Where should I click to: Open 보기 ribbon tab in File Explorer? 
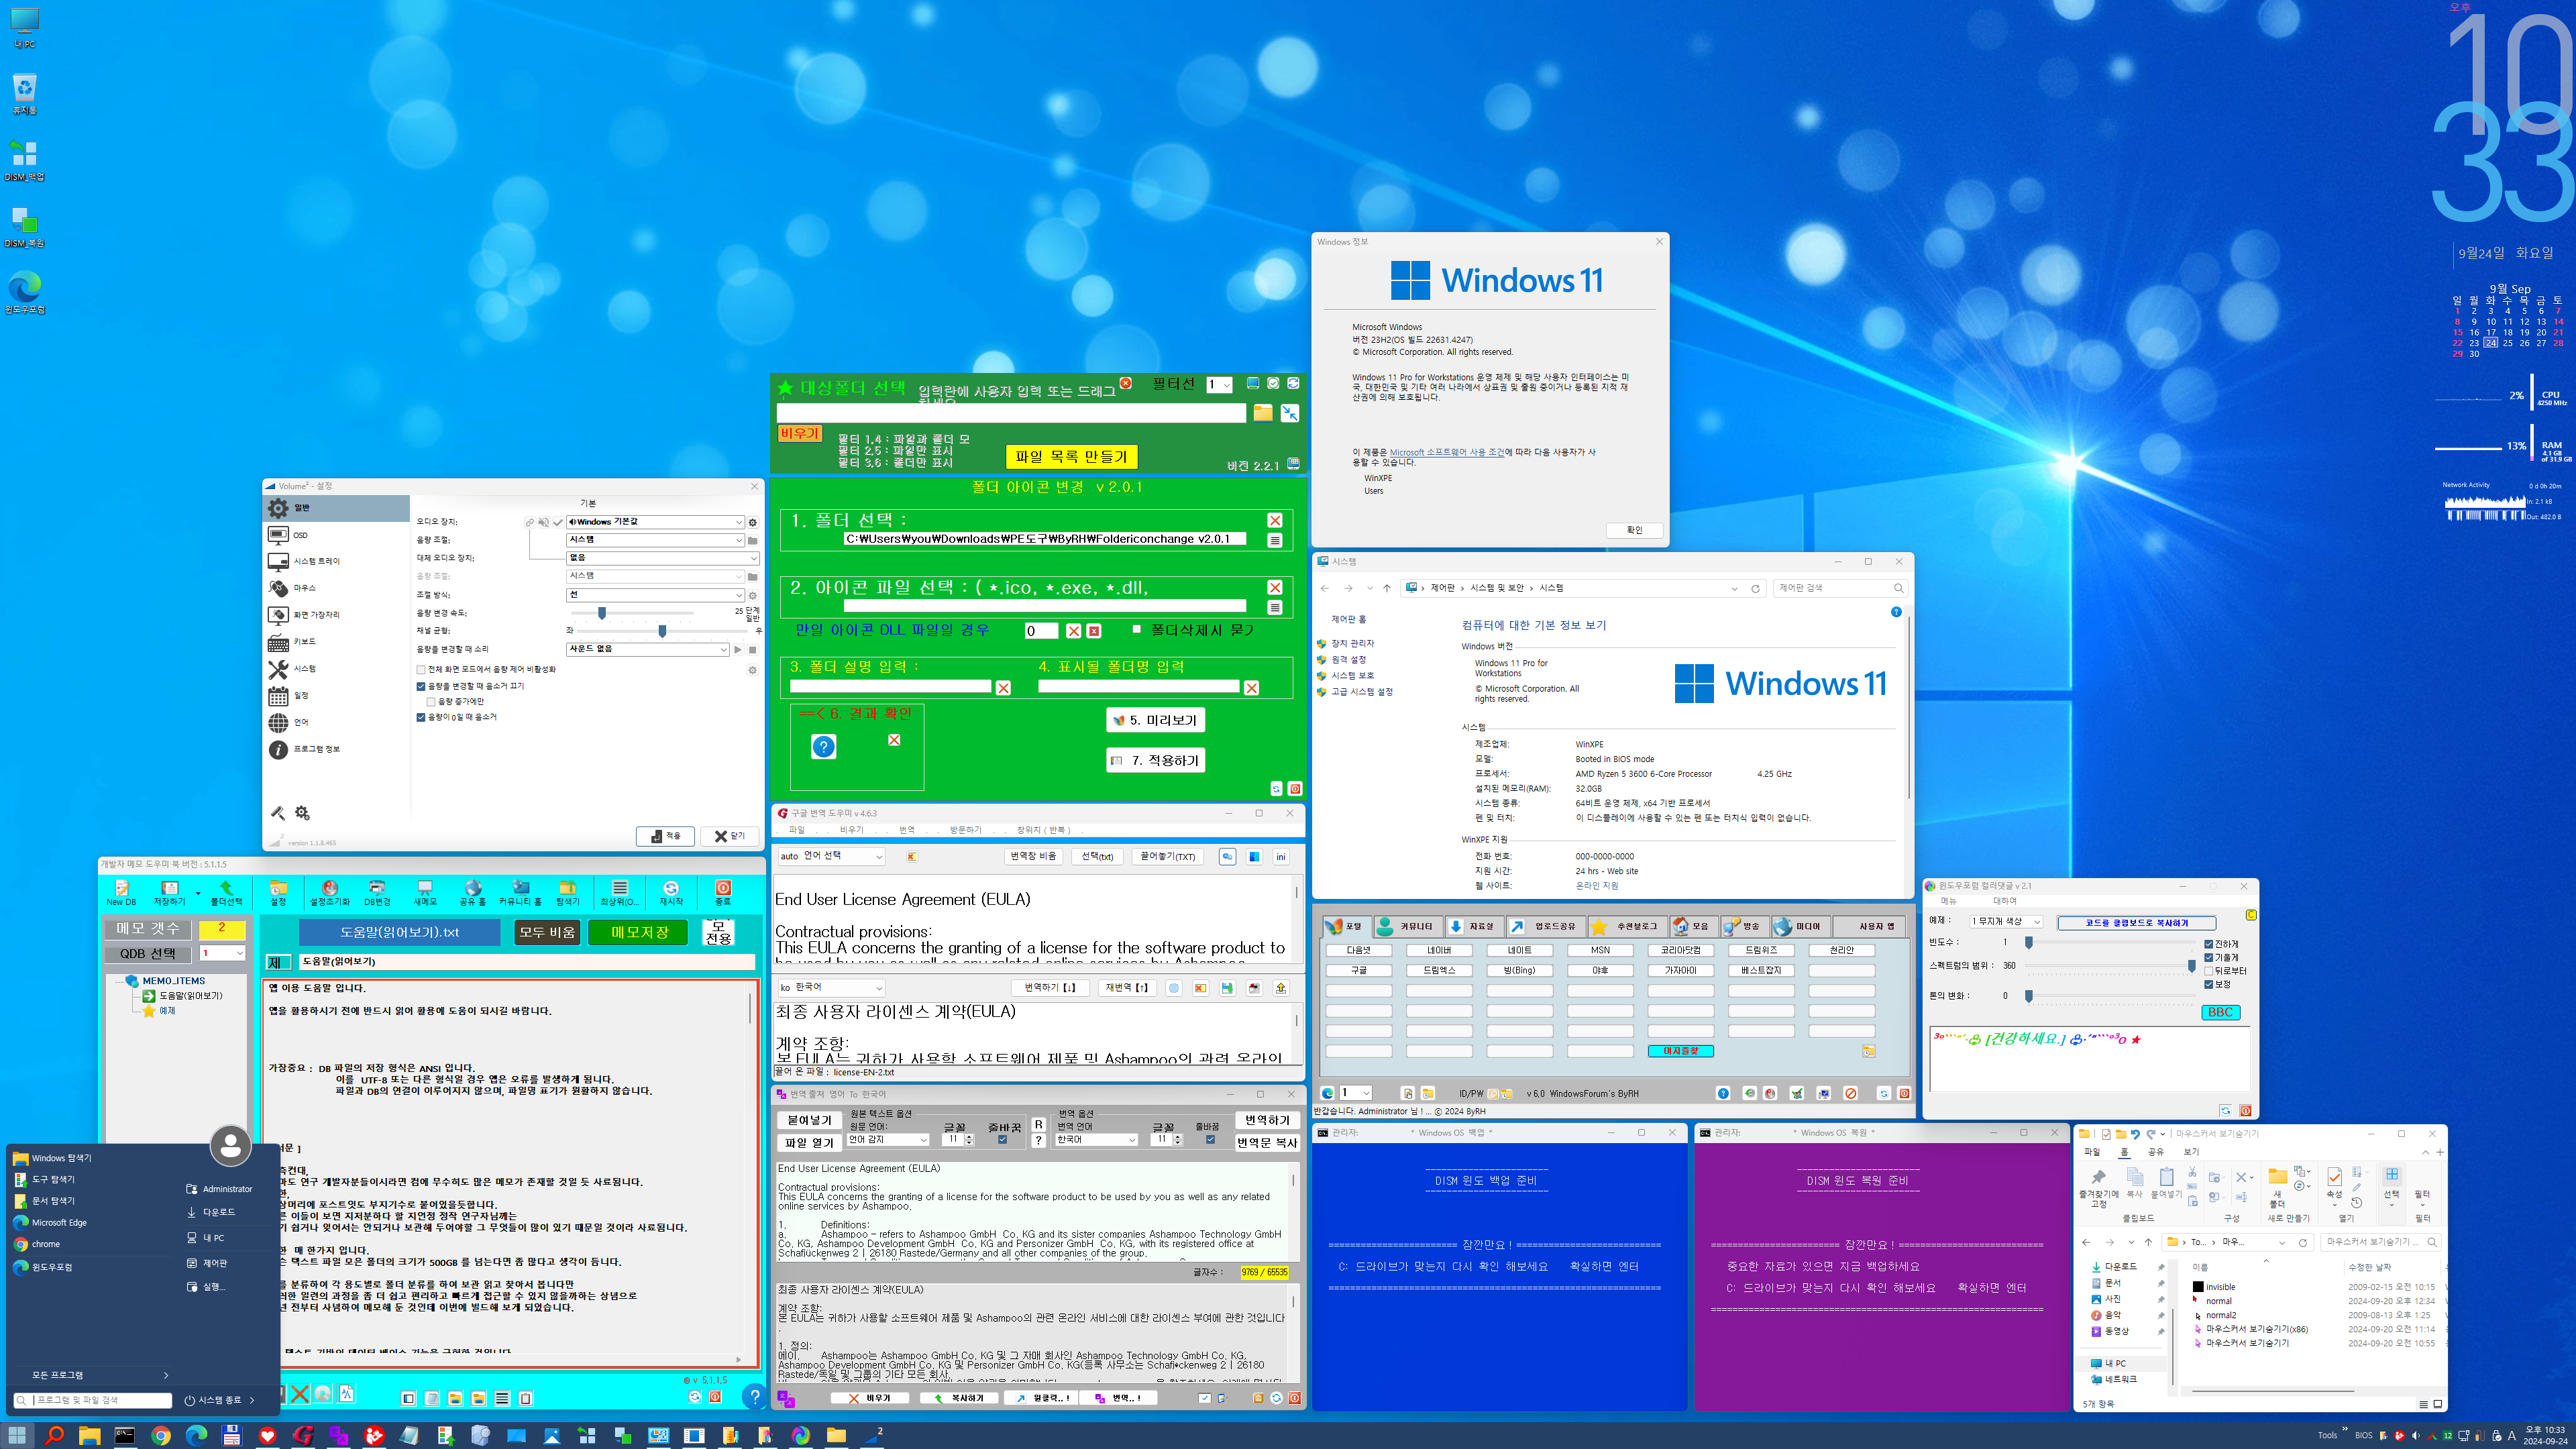click(2191, 1152)
